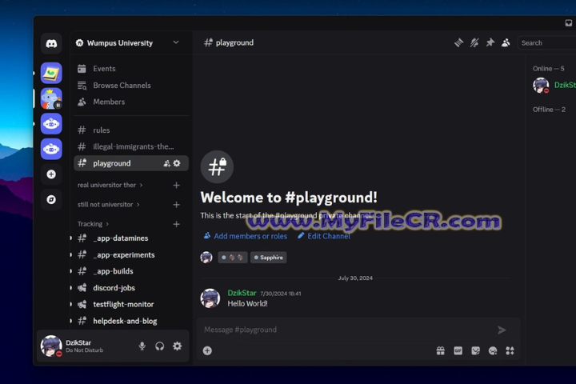
Task: Expand 'real universitor ther' category
Action: (x=110, y=185)
